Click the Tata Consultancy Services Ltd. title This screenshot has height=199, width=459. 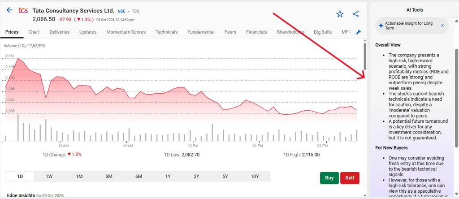(73, 11)
